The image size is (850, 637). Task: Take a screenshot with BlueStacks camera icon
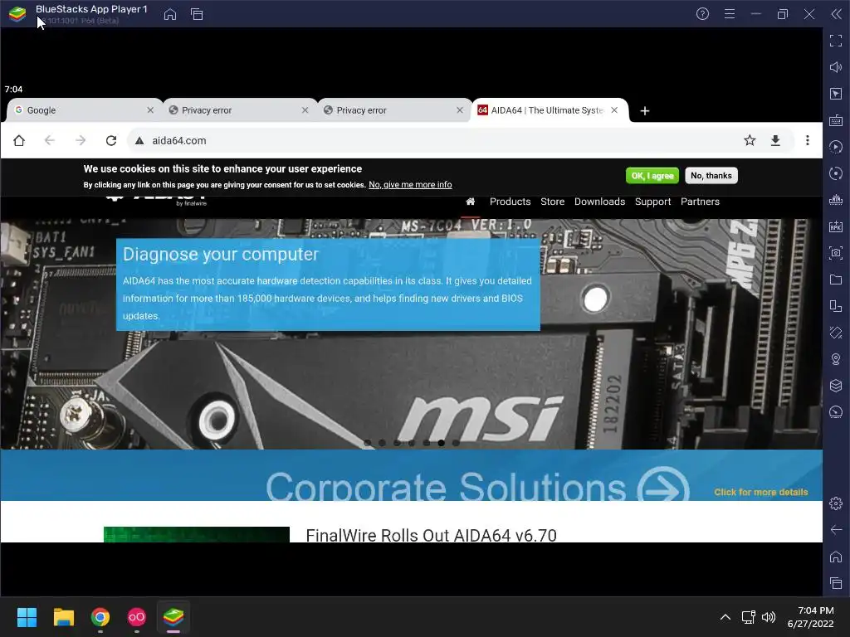(835, 253)
